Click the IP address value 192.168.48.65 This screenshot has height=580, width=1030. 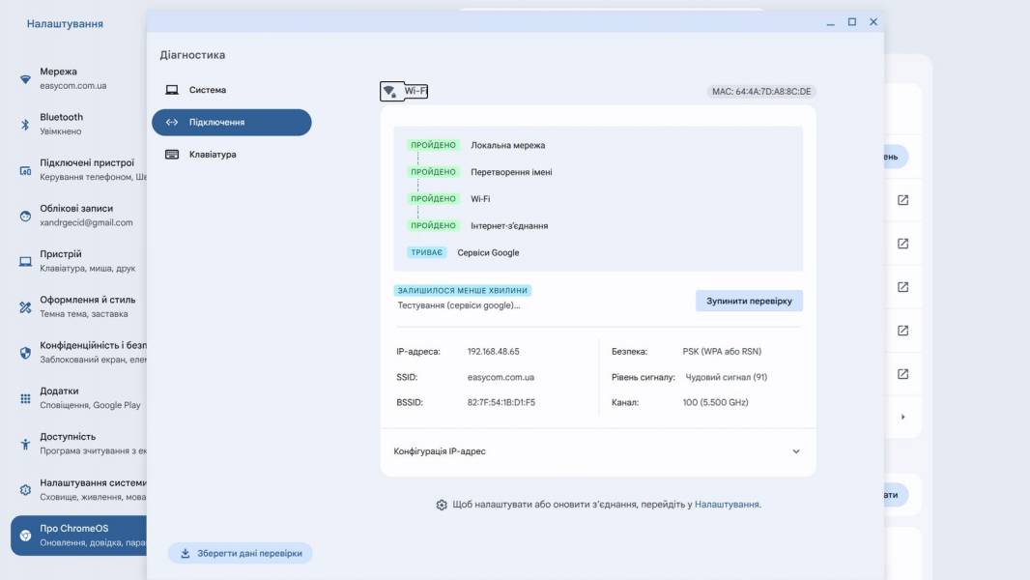(x=494, y=352)
